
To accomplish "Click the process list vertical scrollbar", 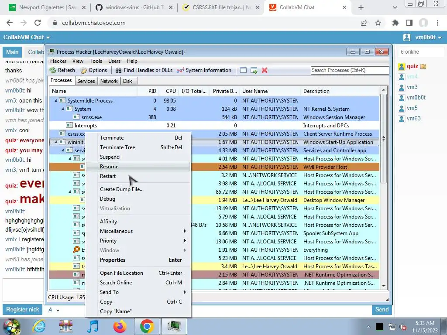I will [x=384, y=138].
